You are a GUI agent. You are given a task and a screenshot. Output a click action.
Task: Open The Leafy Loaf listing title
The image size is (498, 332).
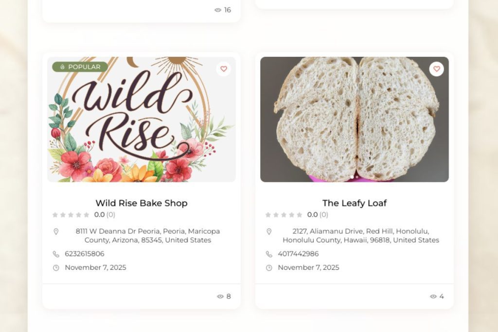[355, 203]
